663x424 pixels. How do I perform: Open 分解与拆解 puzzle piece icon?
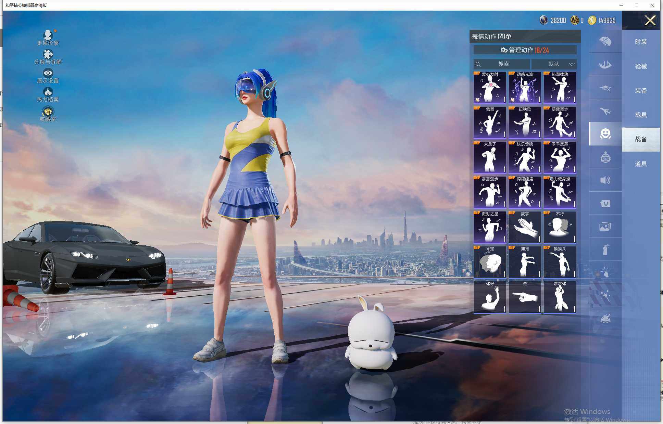tap(48, 54)
